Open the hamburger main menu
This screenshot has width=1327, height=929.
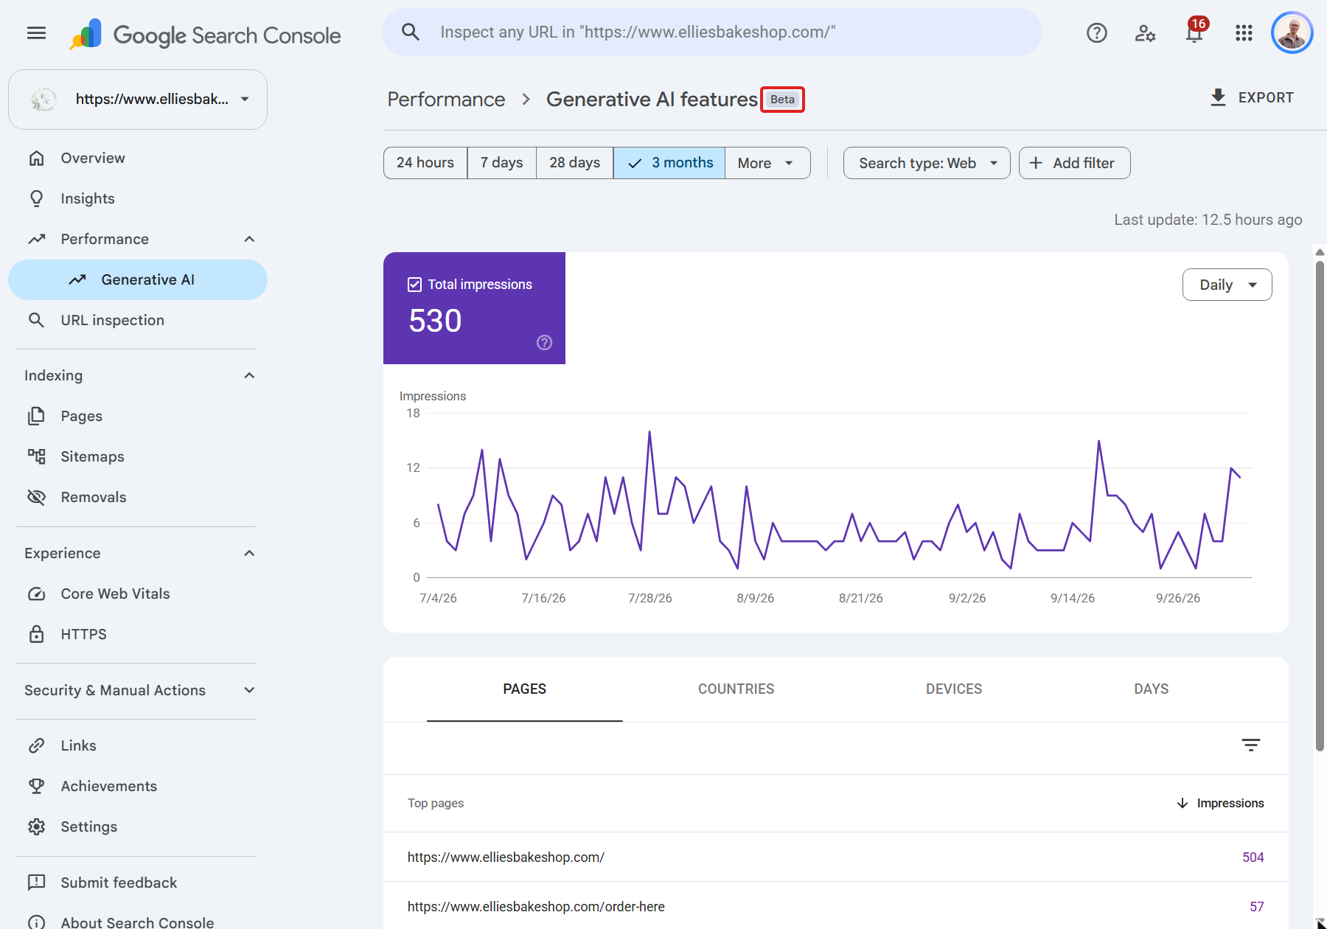tap(36, 32)
